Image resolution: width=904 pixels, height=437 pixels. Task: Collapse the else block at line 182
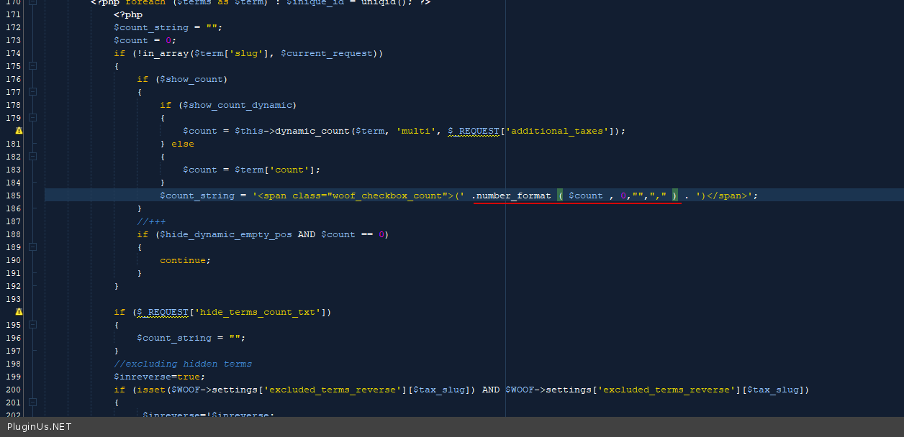click(x=32, y=157)
